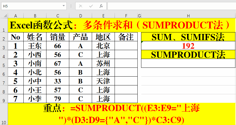Click the Cancel (X) formula bar icon
236x125 pixels.
(x=81, y=6)
